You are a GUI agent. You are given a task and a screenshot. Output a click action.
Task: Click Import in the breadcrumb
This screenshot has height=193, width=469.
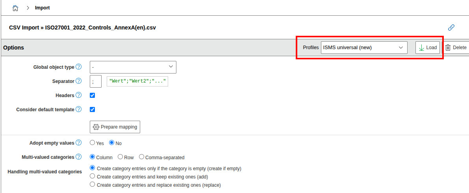pos(42,8)
